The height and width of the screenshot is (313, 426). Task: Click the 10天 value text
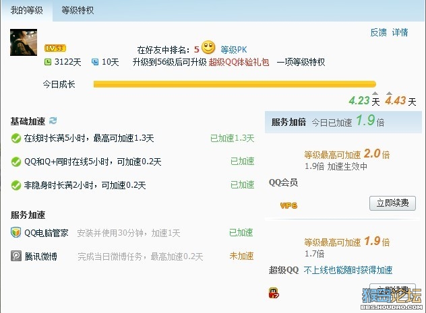pyautogui.click(x=111, y=62)
